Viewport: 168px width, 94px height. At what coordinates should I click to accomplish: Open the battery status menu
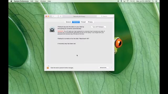click(x=132, y=1)
